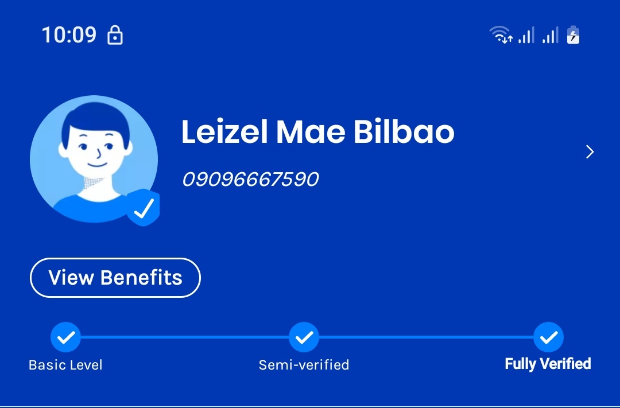Tap the second cellular signal bars icon
The width and height of the screenshot is (620, 408).
[x=551, y=35]
